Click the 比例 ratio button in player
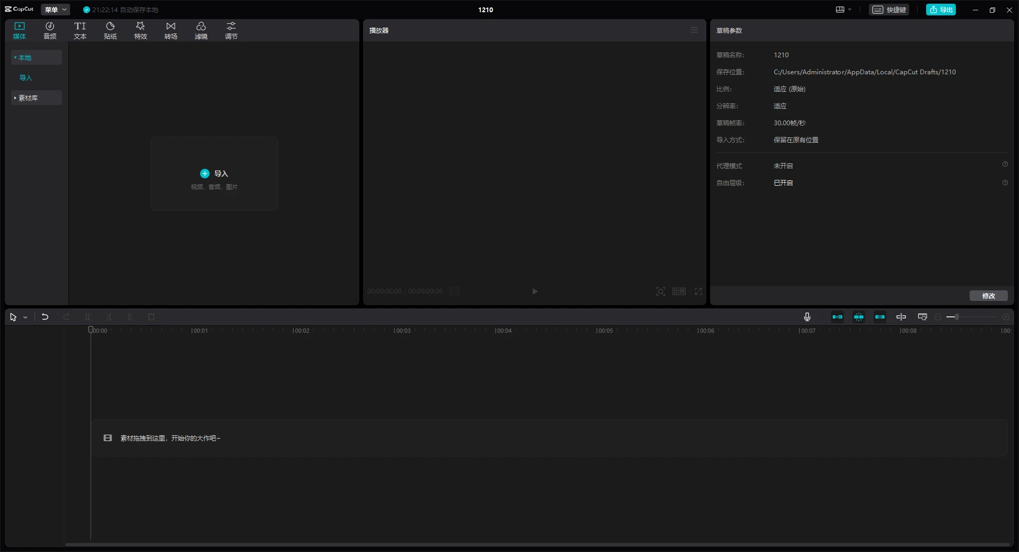Screen dimensions: 1019x552 coord(679,291)
